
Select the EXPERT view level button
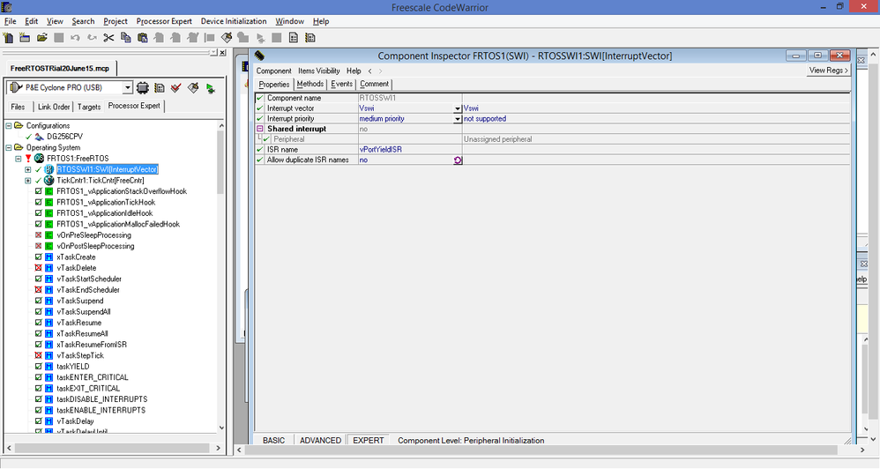[369, 441]
